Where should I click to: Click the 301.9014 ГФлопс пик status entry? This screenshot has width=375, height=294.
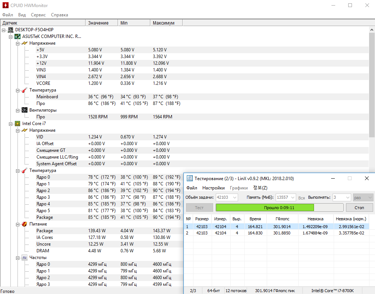pyautogui.click(x=275, y=291)
